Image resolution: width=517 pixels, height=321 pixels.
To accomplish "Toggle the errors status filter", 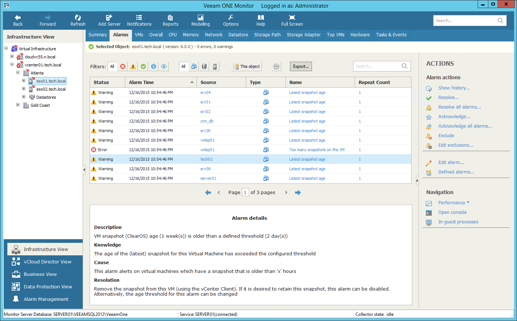I will (x=123, y=66).
